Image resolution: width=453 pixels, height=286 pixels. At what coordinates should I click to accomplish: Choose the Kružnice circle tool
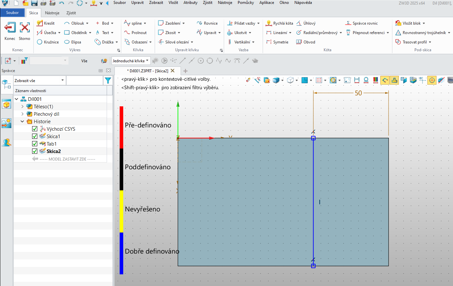coord(48,42)
